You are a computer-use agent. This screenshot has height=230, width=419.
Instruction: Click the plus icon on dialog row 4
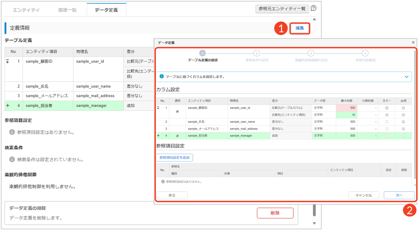click(158, 136)
